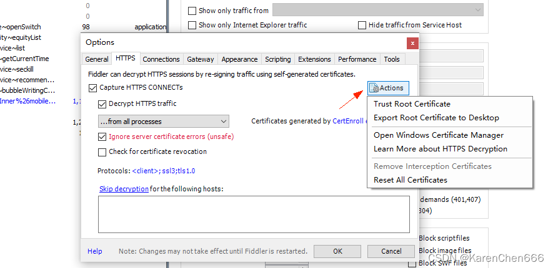Open the Extensions tab
Screen dimensions: 553x268
click(x=314, y=59)
